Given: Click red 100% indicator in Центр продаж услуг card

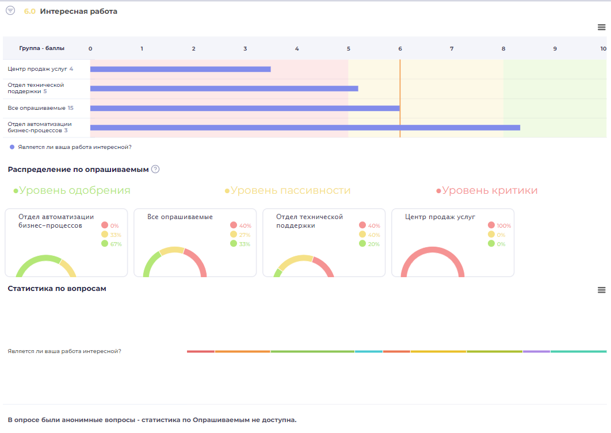Looking at the screenshot, I should click(491, 225).
